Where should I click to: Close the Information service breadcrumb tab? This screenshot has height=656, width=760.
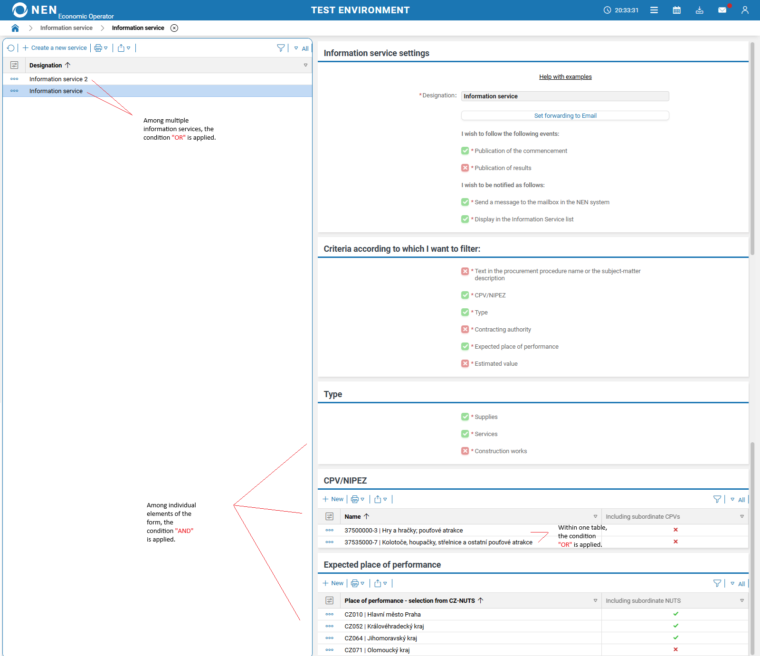click(x=174, y=28)
